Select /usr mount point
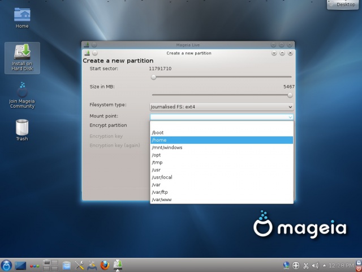Viewport: 362px width, 272px height. pos(222,170)
